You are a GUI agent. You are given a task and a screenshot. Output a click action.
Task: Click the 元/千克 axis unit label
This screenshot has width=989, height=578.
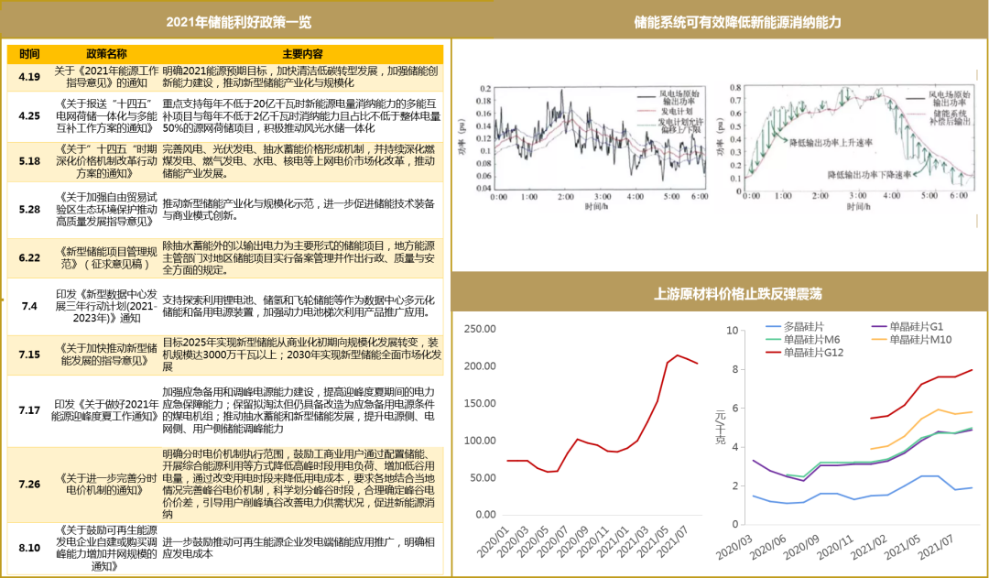point(720,427)
